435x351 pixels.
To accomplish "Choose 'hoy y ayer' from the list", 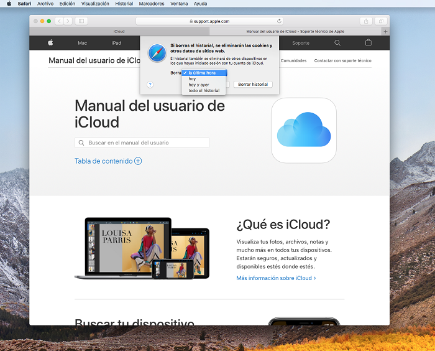I will pyautogui.click(x=199, y=85).
